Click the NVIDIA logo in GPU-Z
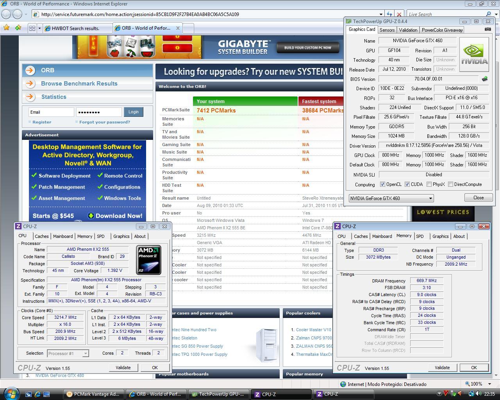 pyautogui.click(x=474, y=54)
